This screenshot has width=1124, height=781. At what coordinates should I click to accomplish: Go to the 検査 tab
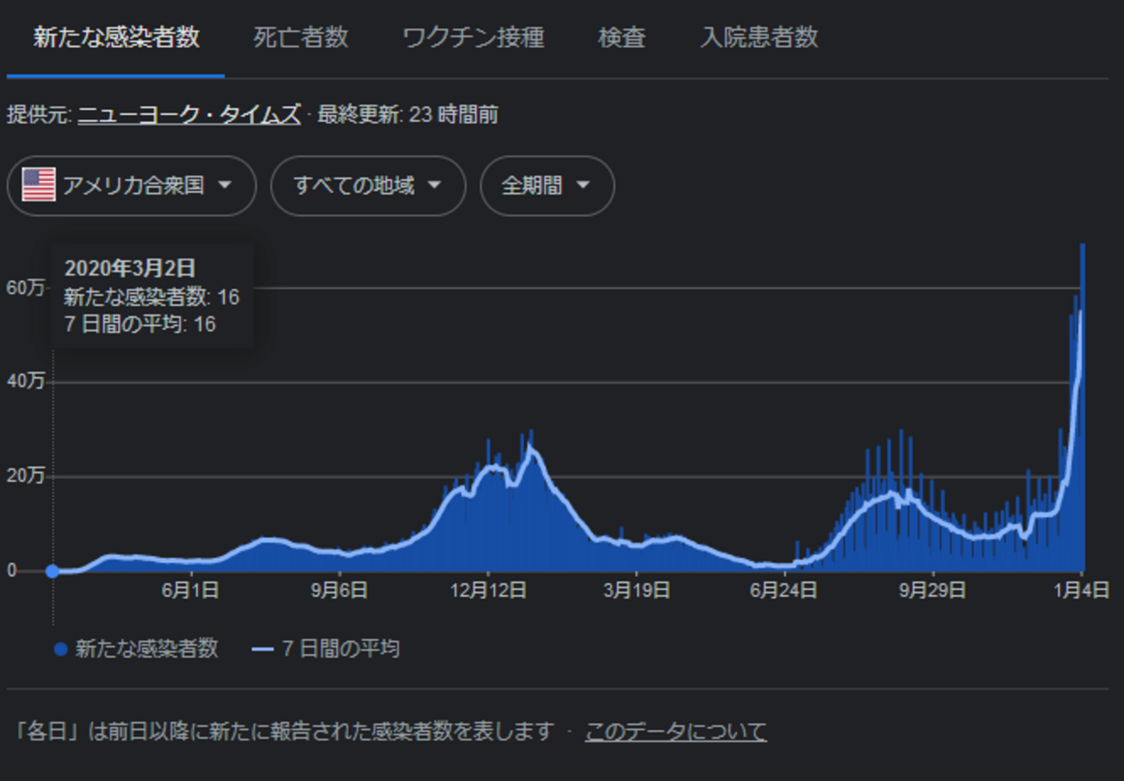pos(622,38)
